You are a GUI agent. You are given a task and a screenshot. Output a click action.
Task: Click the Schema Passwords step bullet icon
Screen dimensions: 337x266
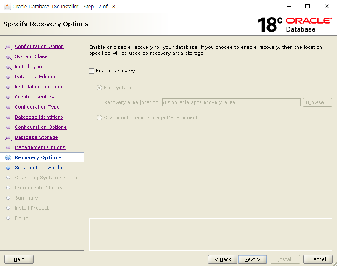pos(8,168)
